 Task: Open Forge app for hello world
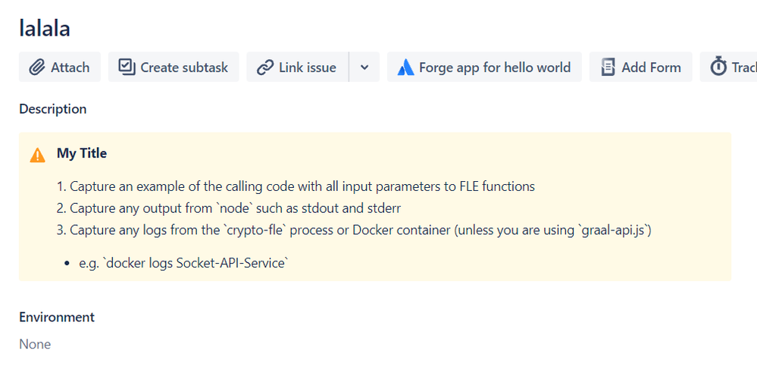494,67
